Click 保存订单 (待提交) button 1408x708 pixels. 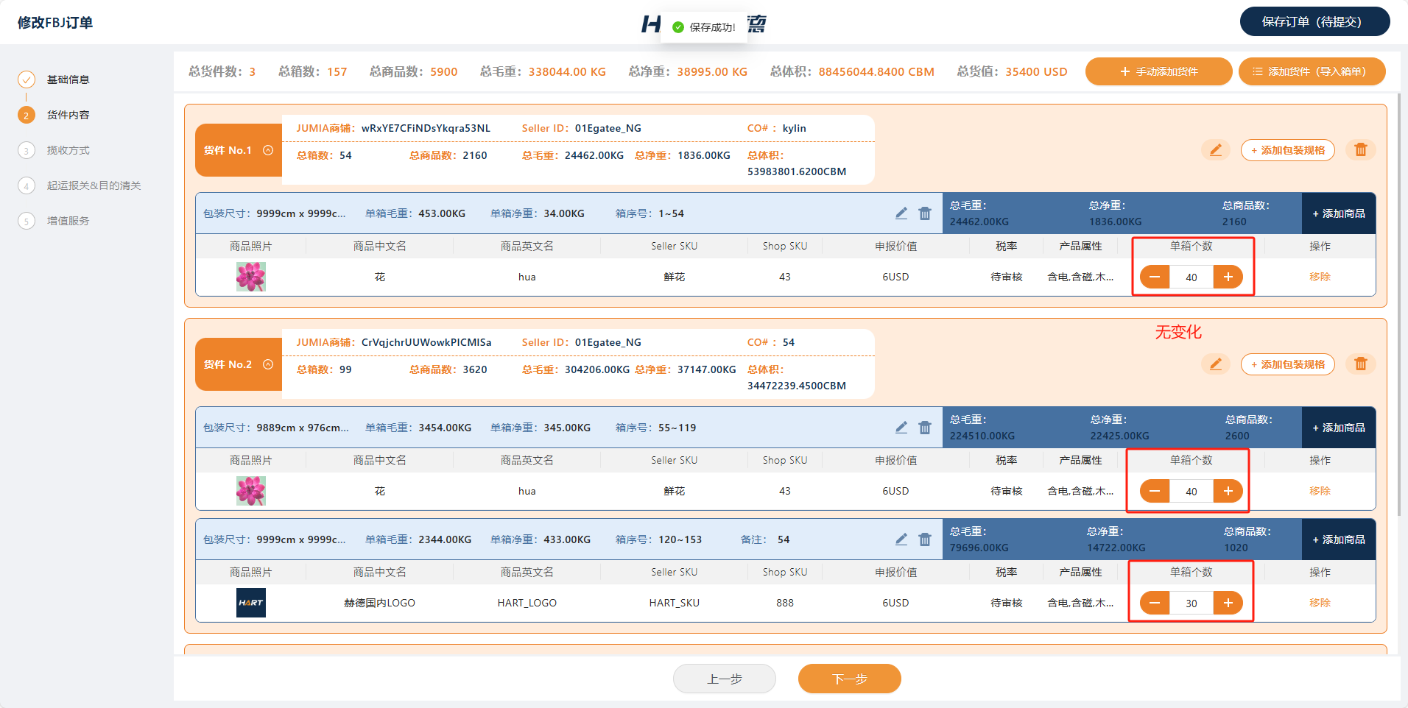coord(1314,21)
